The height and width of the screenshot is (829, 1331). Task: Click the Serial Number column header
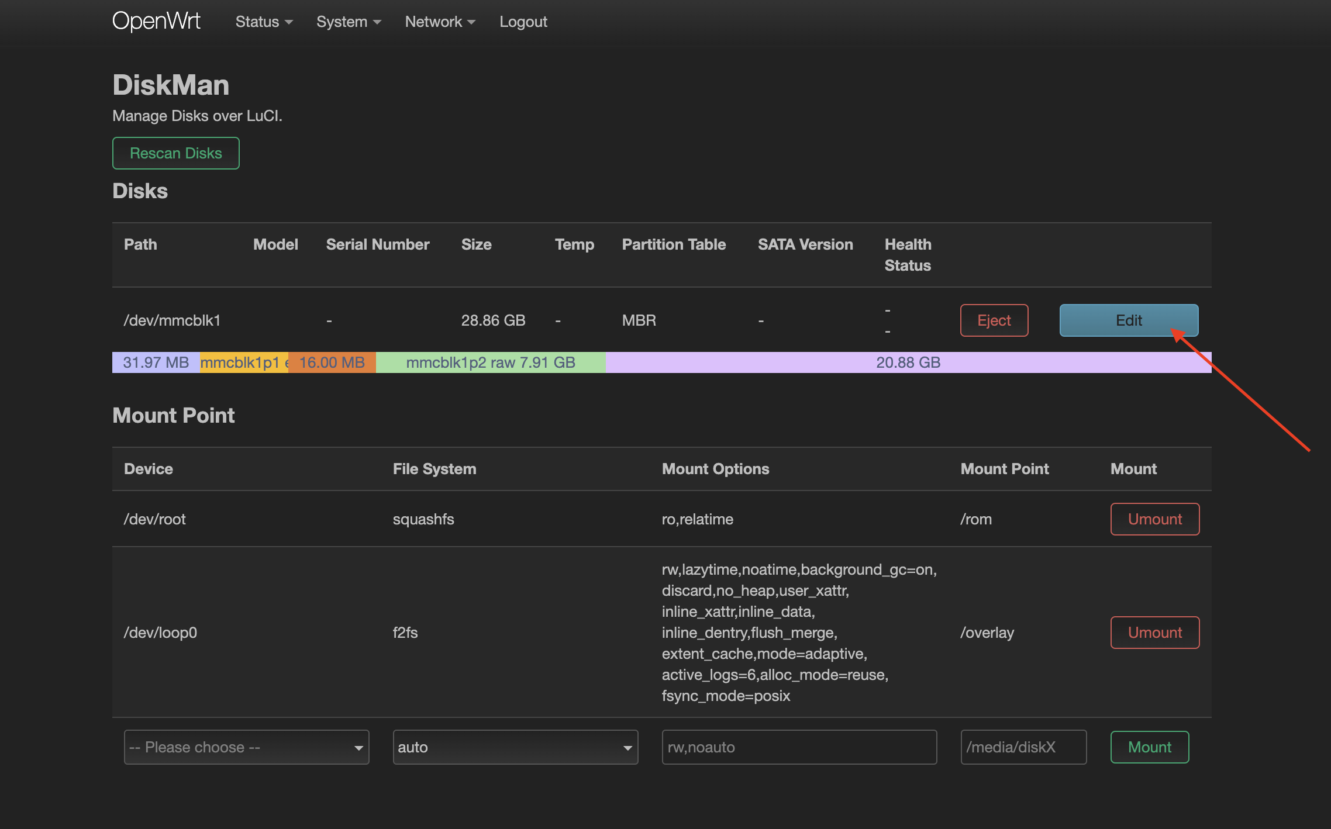(378, 244)
